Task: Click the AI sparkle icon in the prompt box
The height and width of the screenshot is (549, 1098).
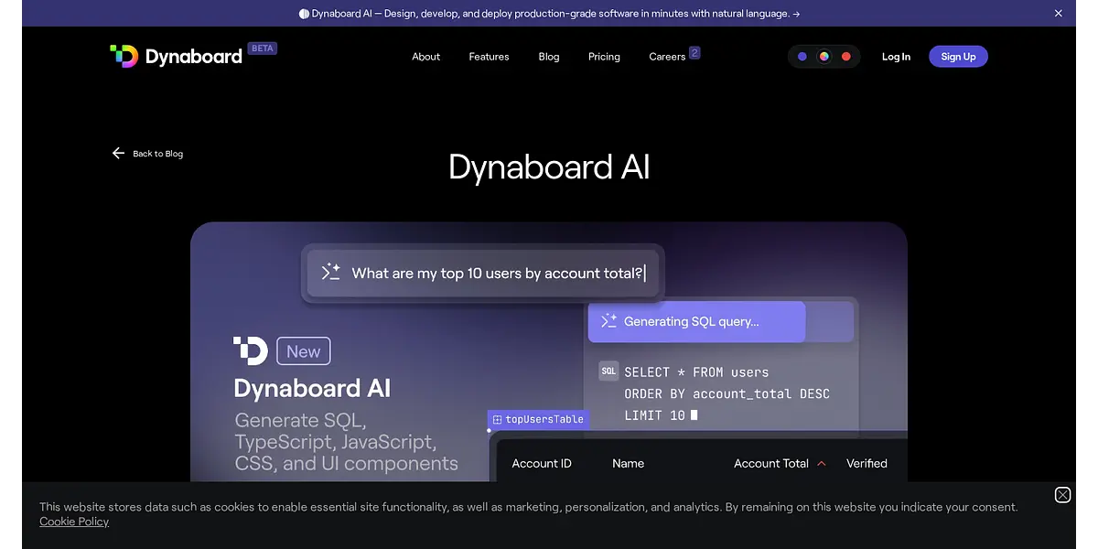Action: pyautogui.click(x=330, y=273)
